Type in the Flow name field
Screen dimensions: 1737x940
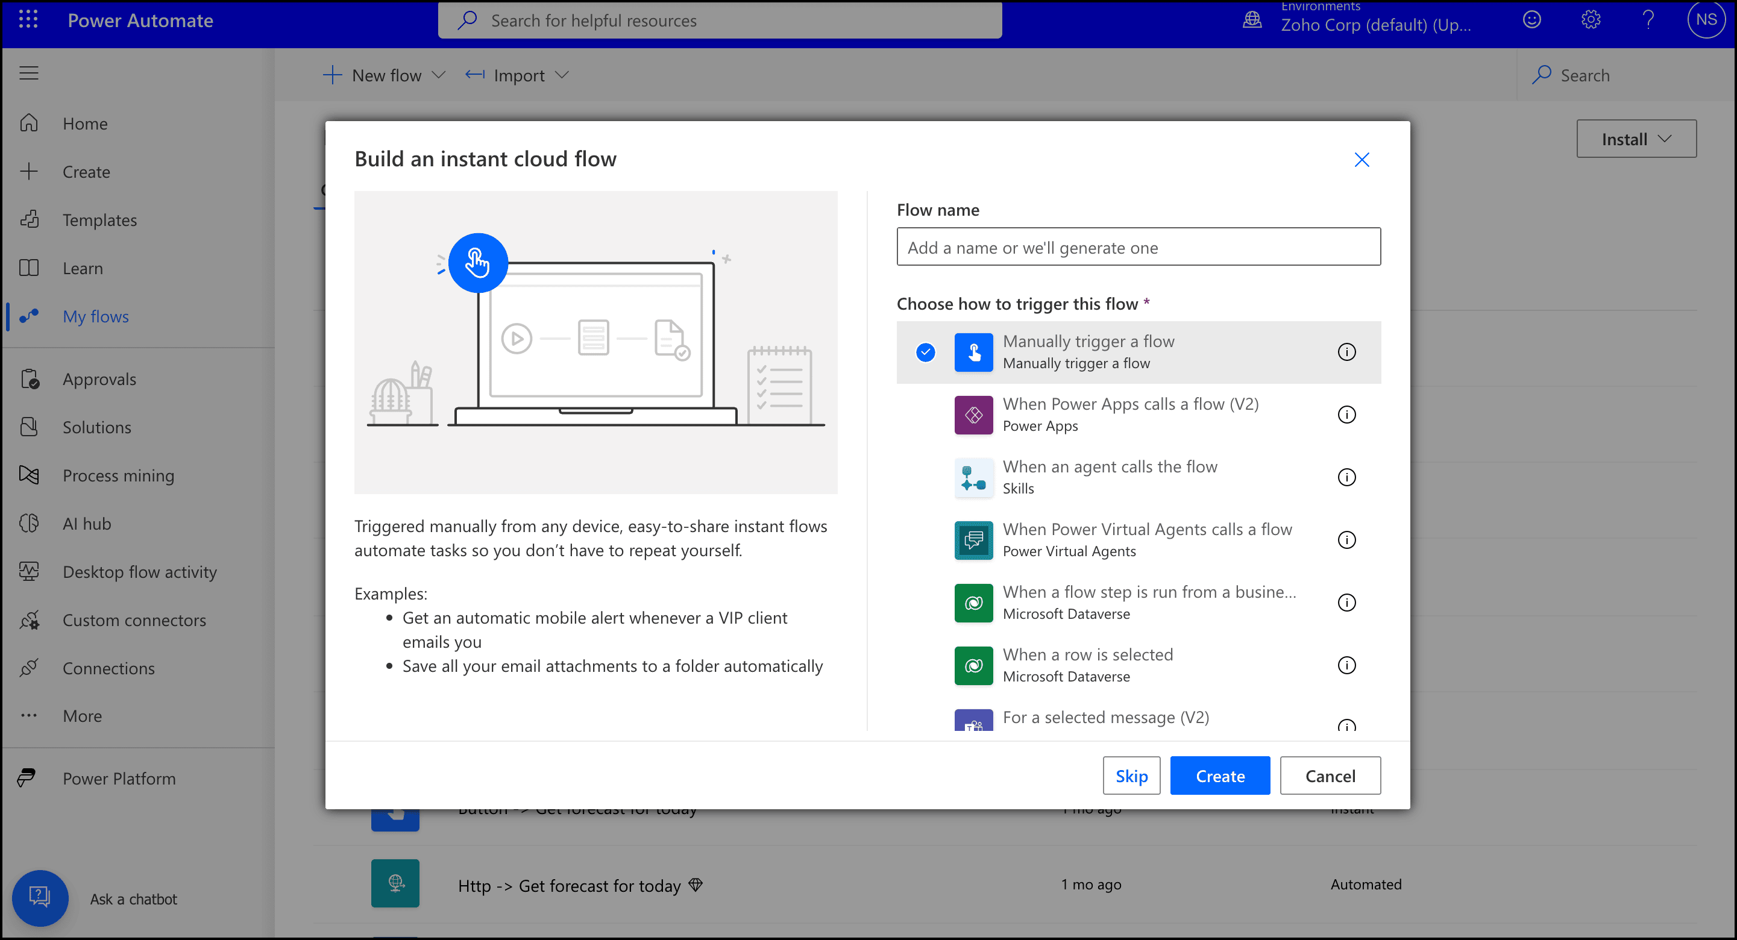coord(1139,247)
